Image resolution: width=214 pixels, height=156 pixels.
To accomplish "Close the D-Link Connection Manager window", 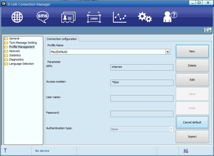I will point(208,3).
